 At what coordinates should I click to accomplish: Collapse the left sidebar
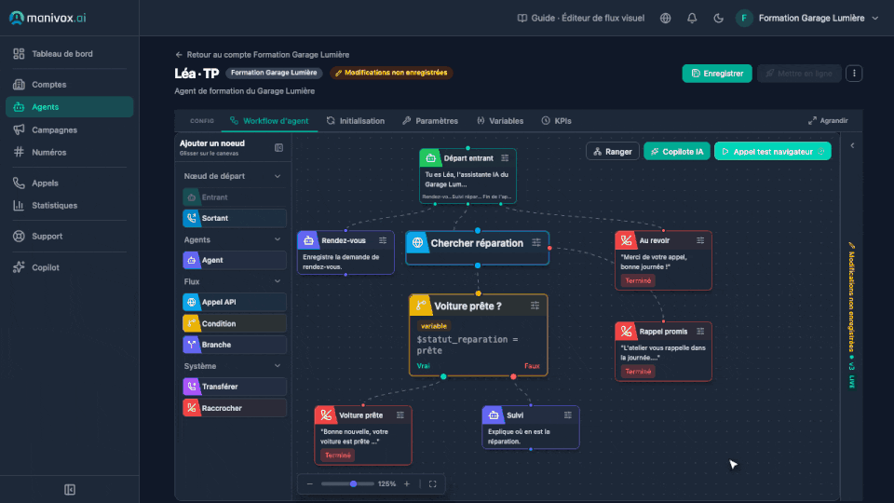pyautogui.click(x=70, y=489)
